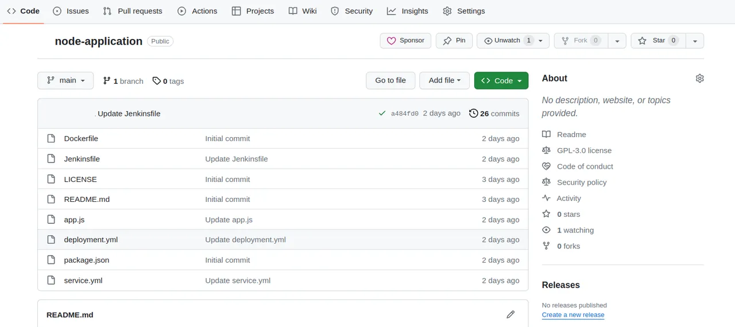The image size is (735, 327).
Task: Open the package.json file
Action: (87, 260)
